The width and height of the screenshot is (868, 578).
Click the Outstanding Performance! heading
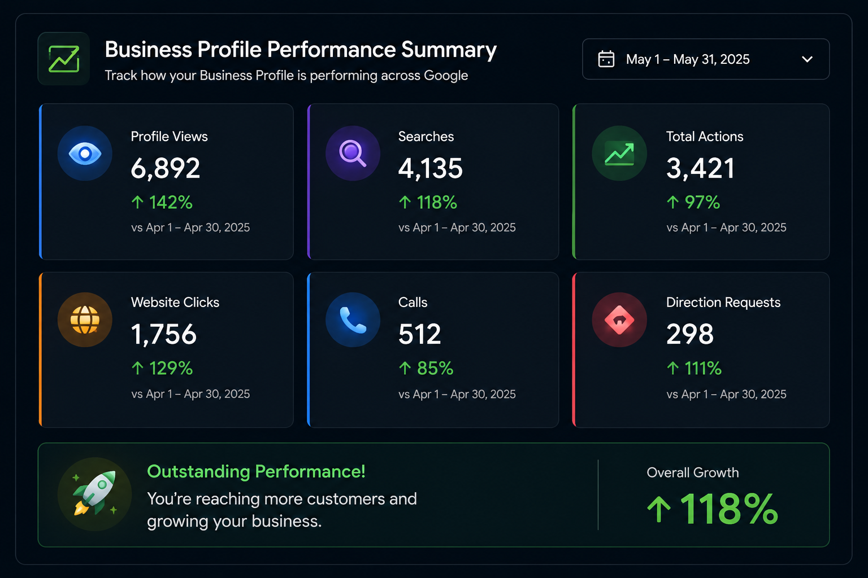coord(256,471)
